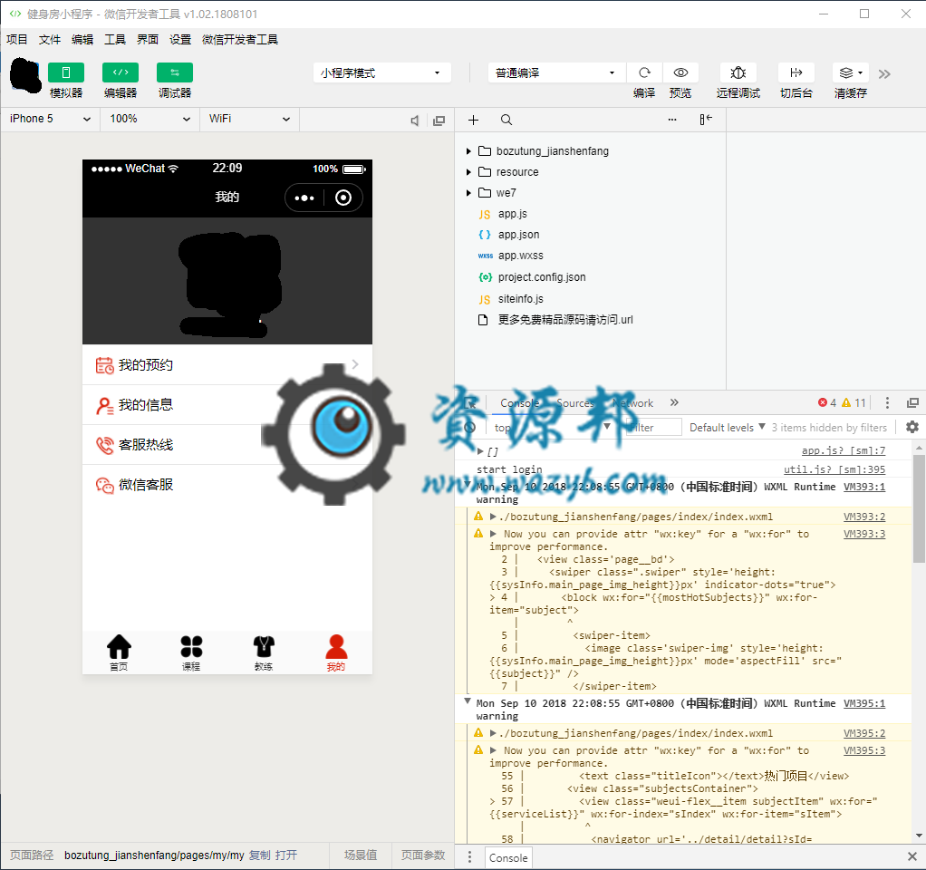Open the 设置 menu
Image resolution: width=926 pixels, height=870 pixels.
180,40
